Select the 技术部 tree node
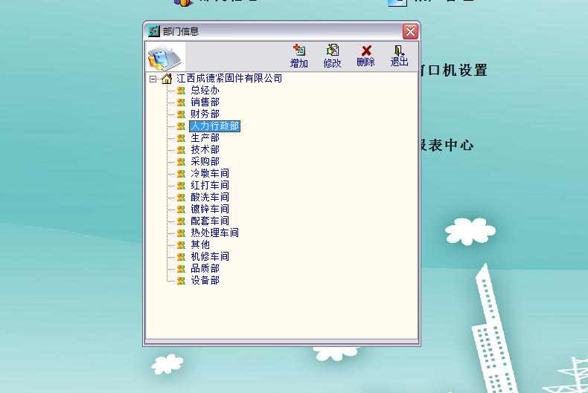588x393 pixels. pos(205,150)
